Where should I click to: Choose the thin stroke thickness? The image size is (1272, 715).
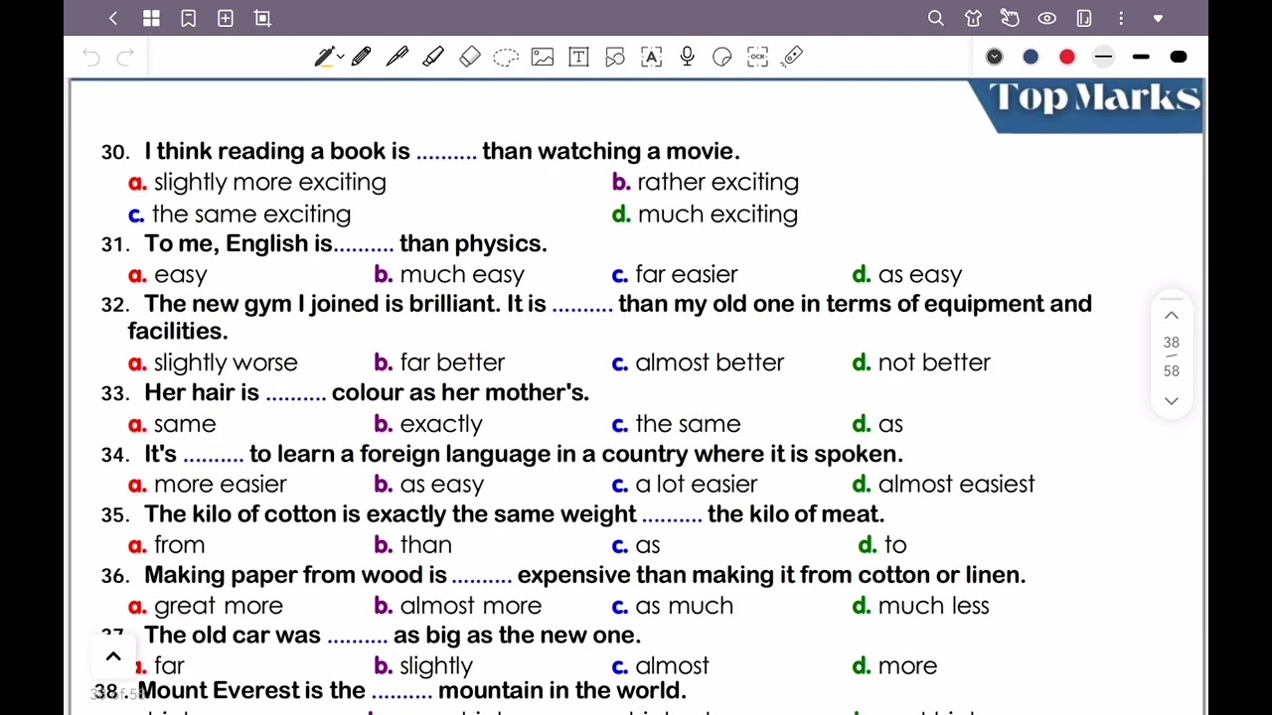(1103, 57)
